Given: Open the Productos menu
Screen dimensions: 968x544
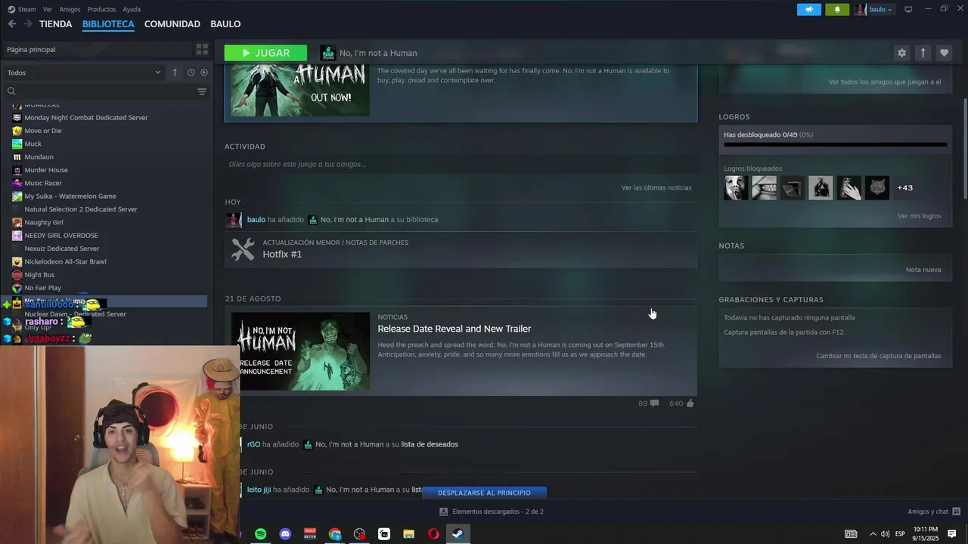Looking at the screenshot, I should click(x=101, y=9).
